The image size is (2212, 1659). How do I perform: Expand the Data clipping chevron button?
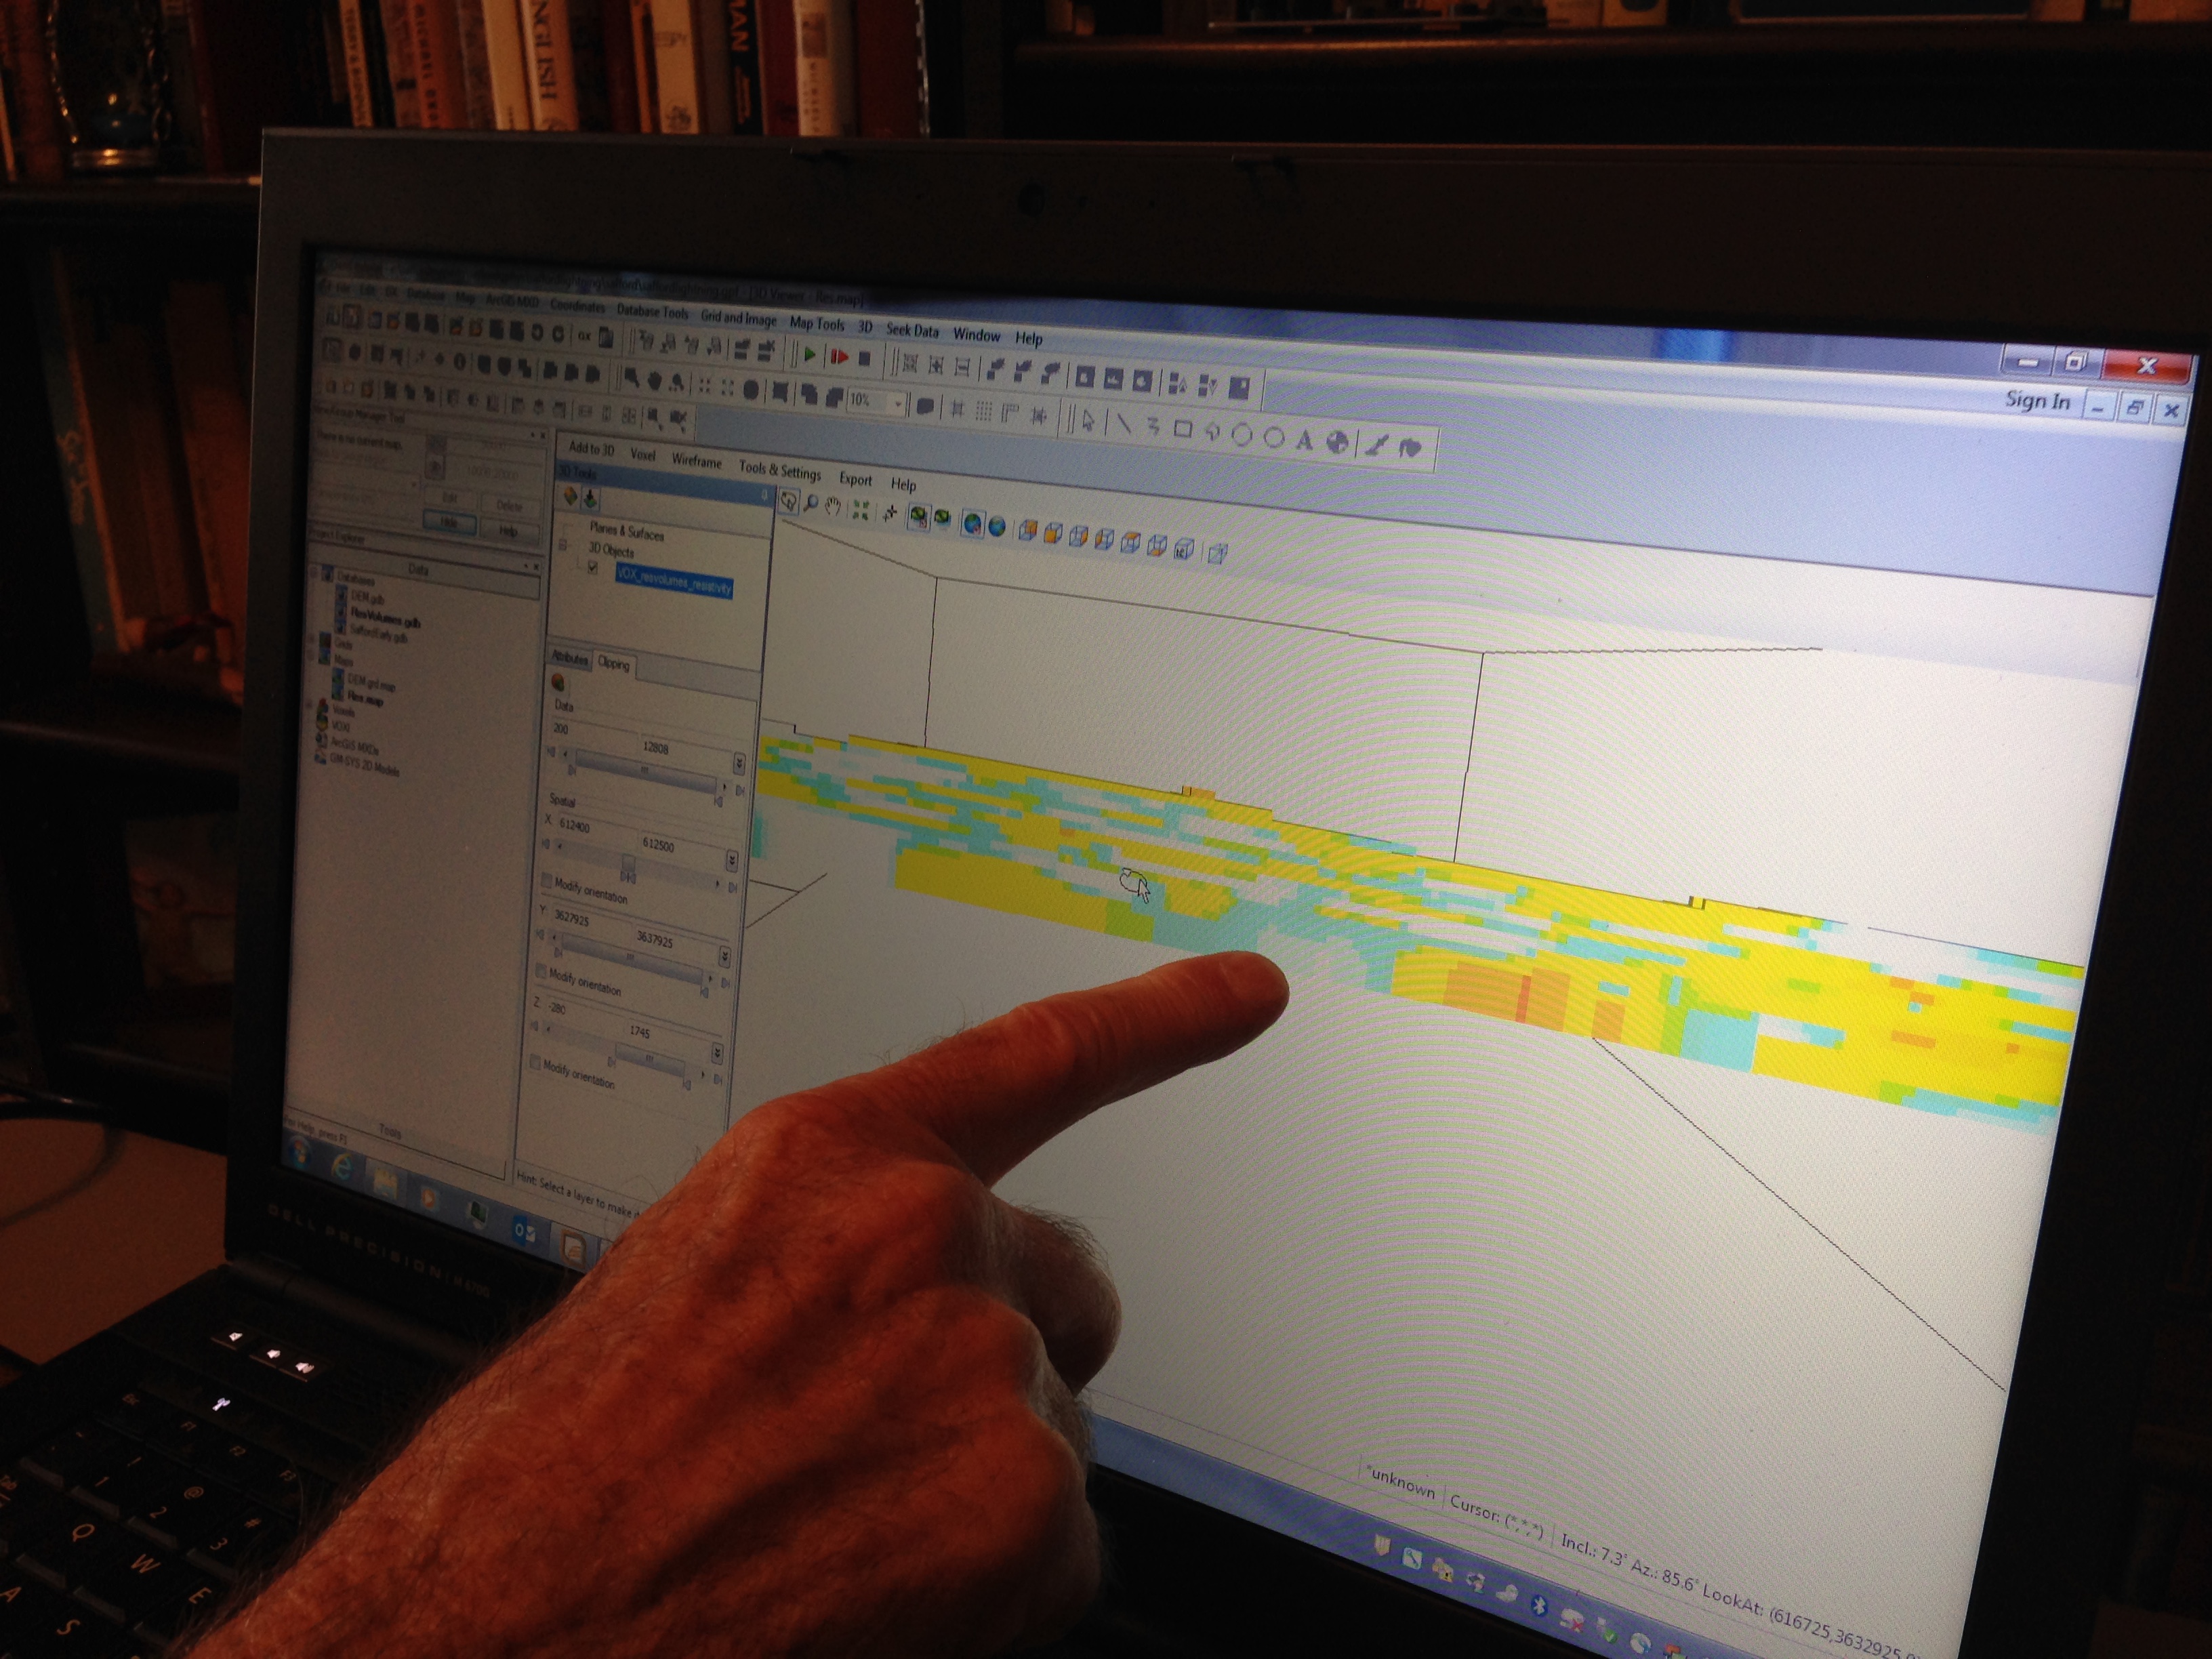pos(739,763)
